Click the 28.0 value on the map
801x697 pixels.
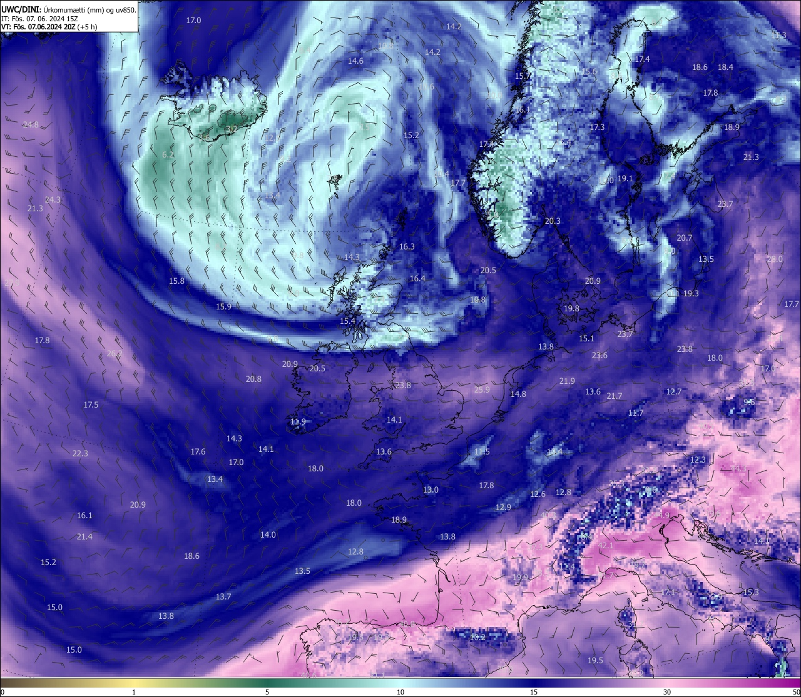click(775, 259)
